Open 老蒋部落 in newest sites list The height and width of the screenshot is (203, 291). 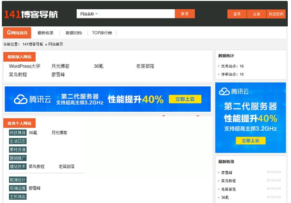[145, 66]
